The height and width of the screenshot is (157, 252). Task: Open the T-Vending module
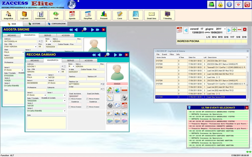point(168,15)
